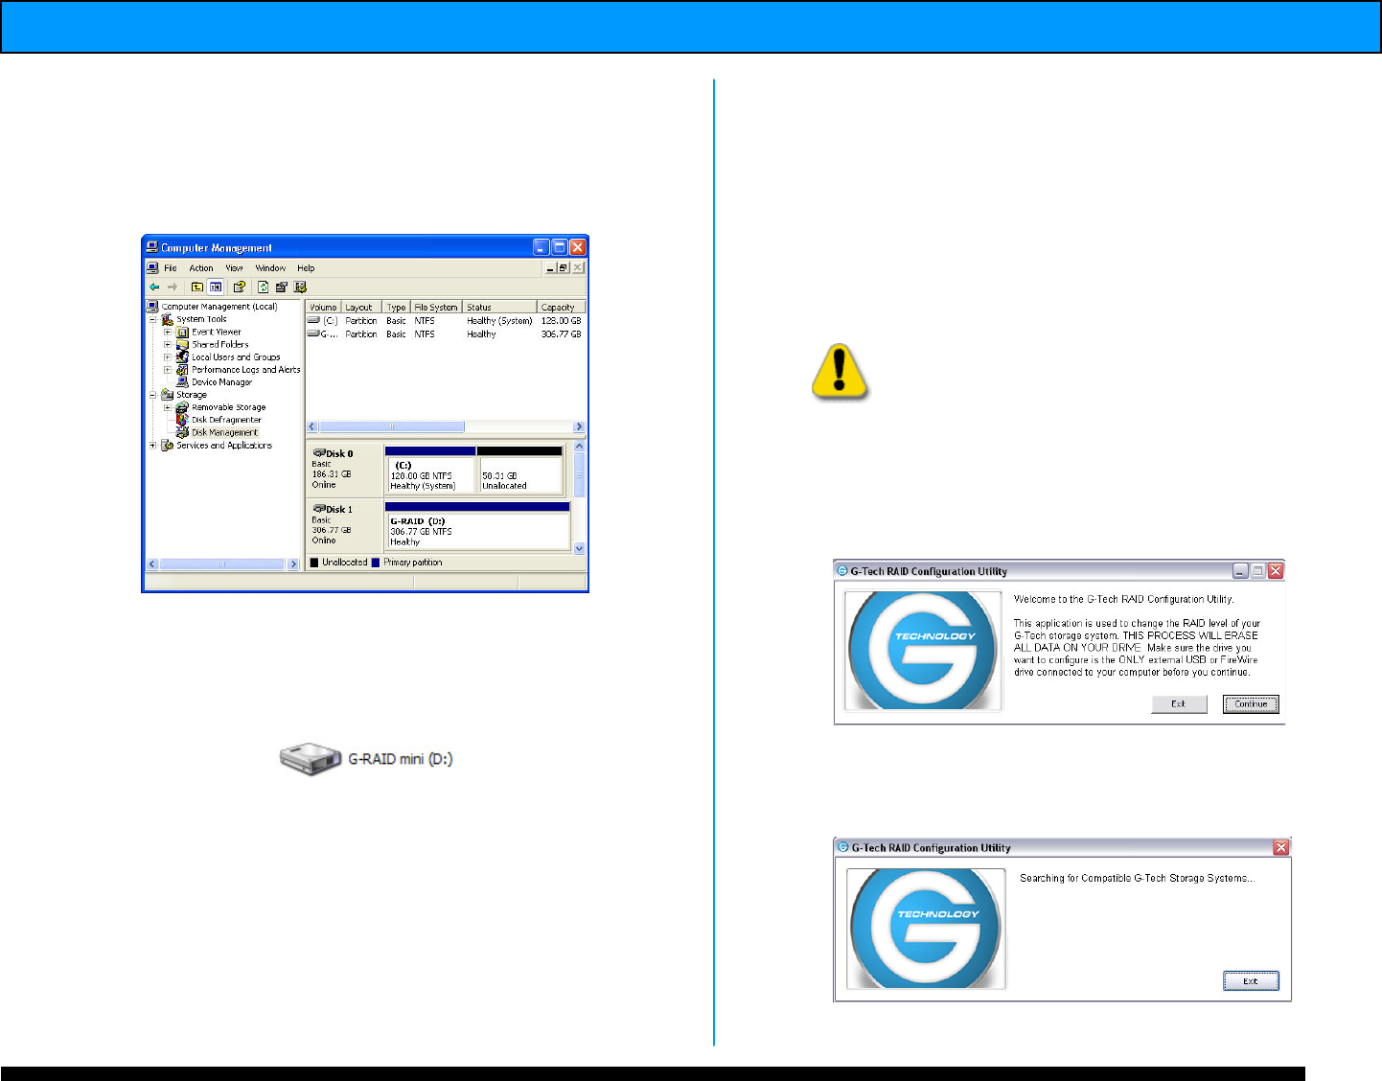This screenshot has width=1382, height=1081.
Task: Click the volume list horizontal scrollbar left arrow
Action: pos(312,426)
